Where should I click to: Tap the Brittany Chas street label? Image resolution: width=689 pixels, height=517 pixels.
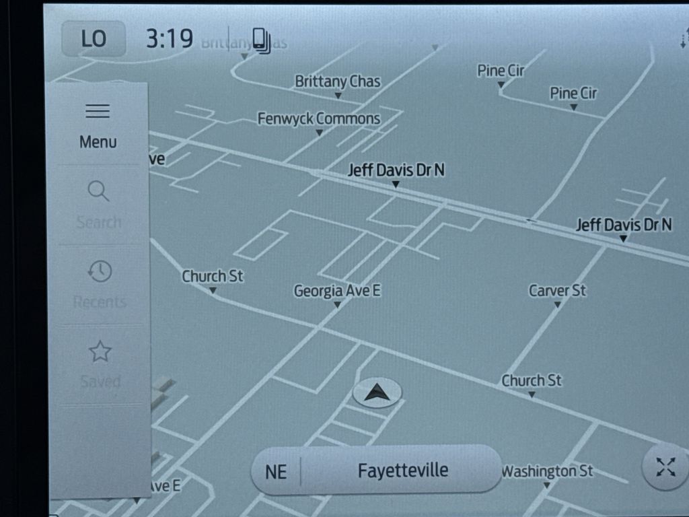point(338,81)
